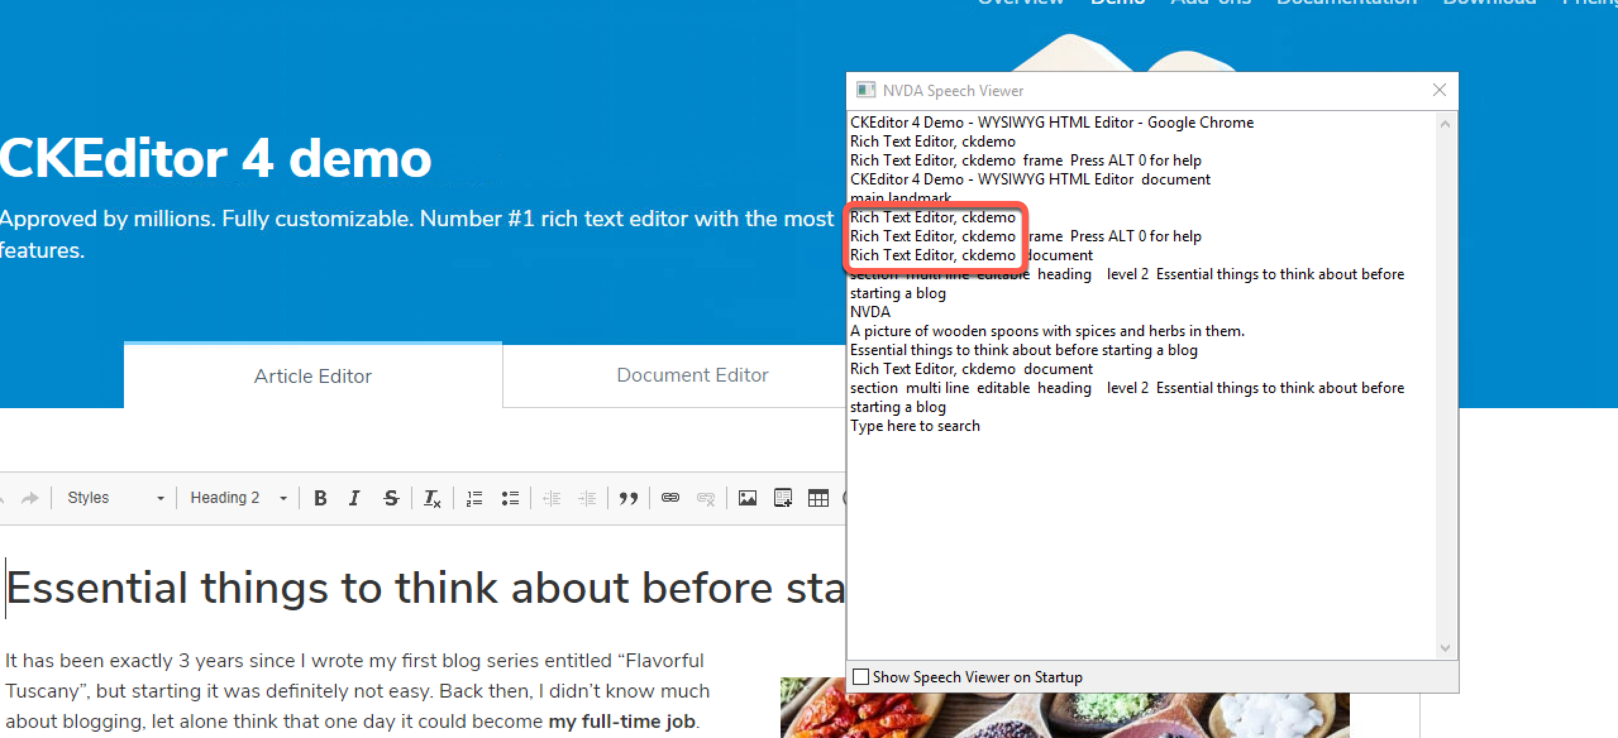Toggle bold formatting in the editor
Viewport: 1618px width, 738px height.
(x=320, y=498)
